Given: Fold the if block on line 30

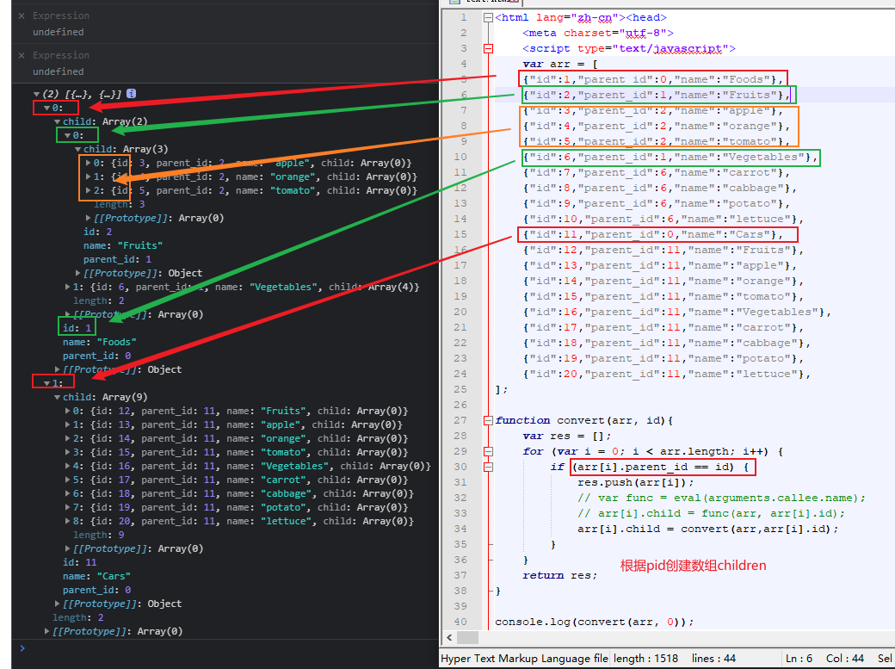Looking at the screenshot, I should coord(488,467).
